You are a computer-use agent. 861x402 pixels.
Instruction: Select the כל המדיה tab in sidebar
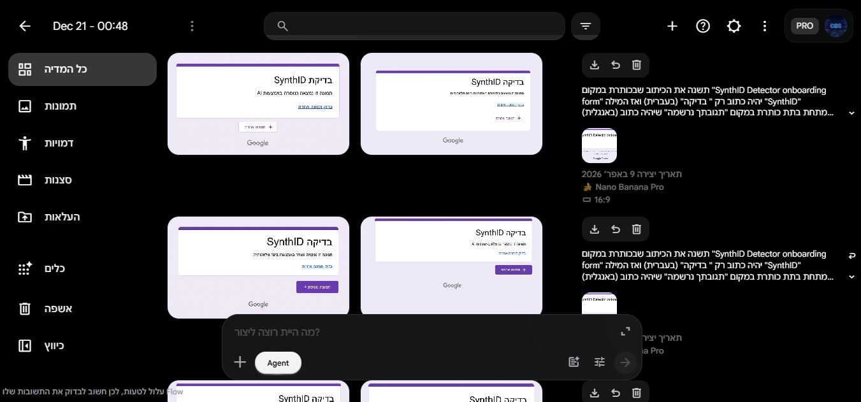tap(82, 69)
